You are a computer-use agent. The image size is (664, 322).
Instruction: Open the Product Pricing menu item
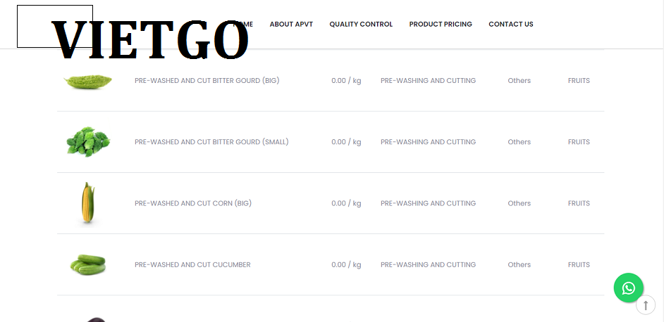[441, 24]
